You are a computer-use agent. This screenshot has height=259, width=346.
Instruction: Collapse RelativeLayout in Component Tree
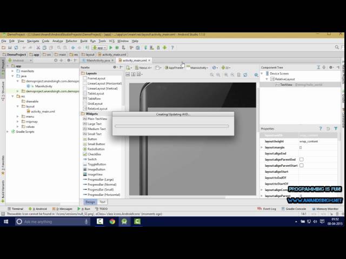pyautogui.click(x=267, y=79)
